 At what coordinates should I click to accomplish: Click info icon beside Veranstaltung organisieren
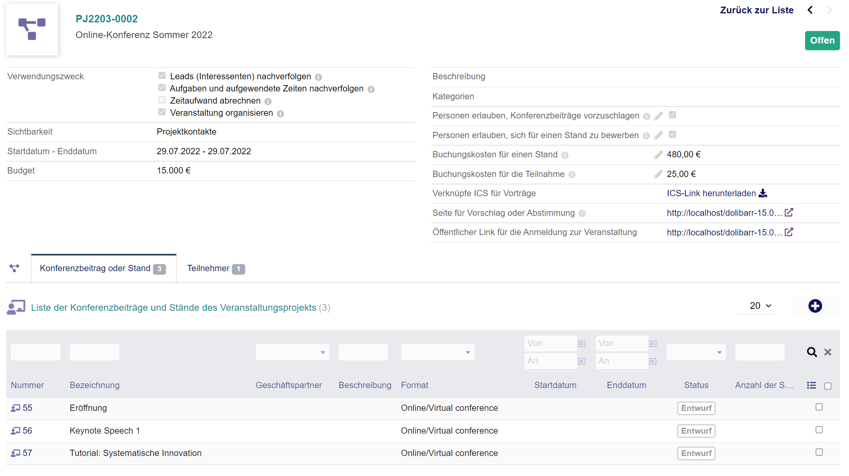(281, 114)
